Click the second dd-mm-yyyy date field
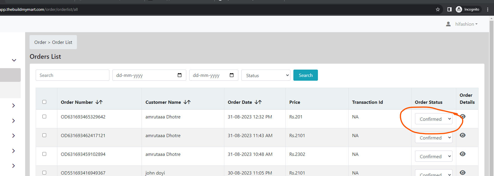The width and height of the screenshot is (494, 176). click(x=214, y=75)
